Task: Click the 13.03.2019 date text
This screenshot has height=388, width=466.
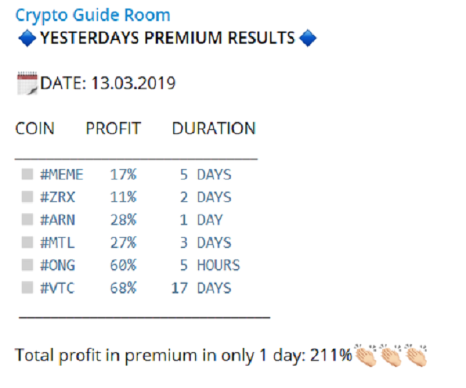Action: [x=133, y=83]
